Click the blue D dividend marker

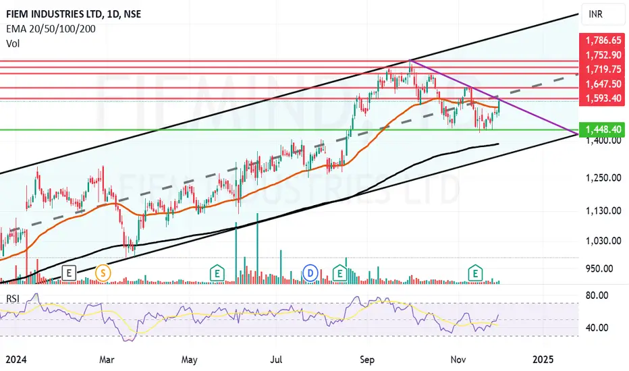point(310,274)
